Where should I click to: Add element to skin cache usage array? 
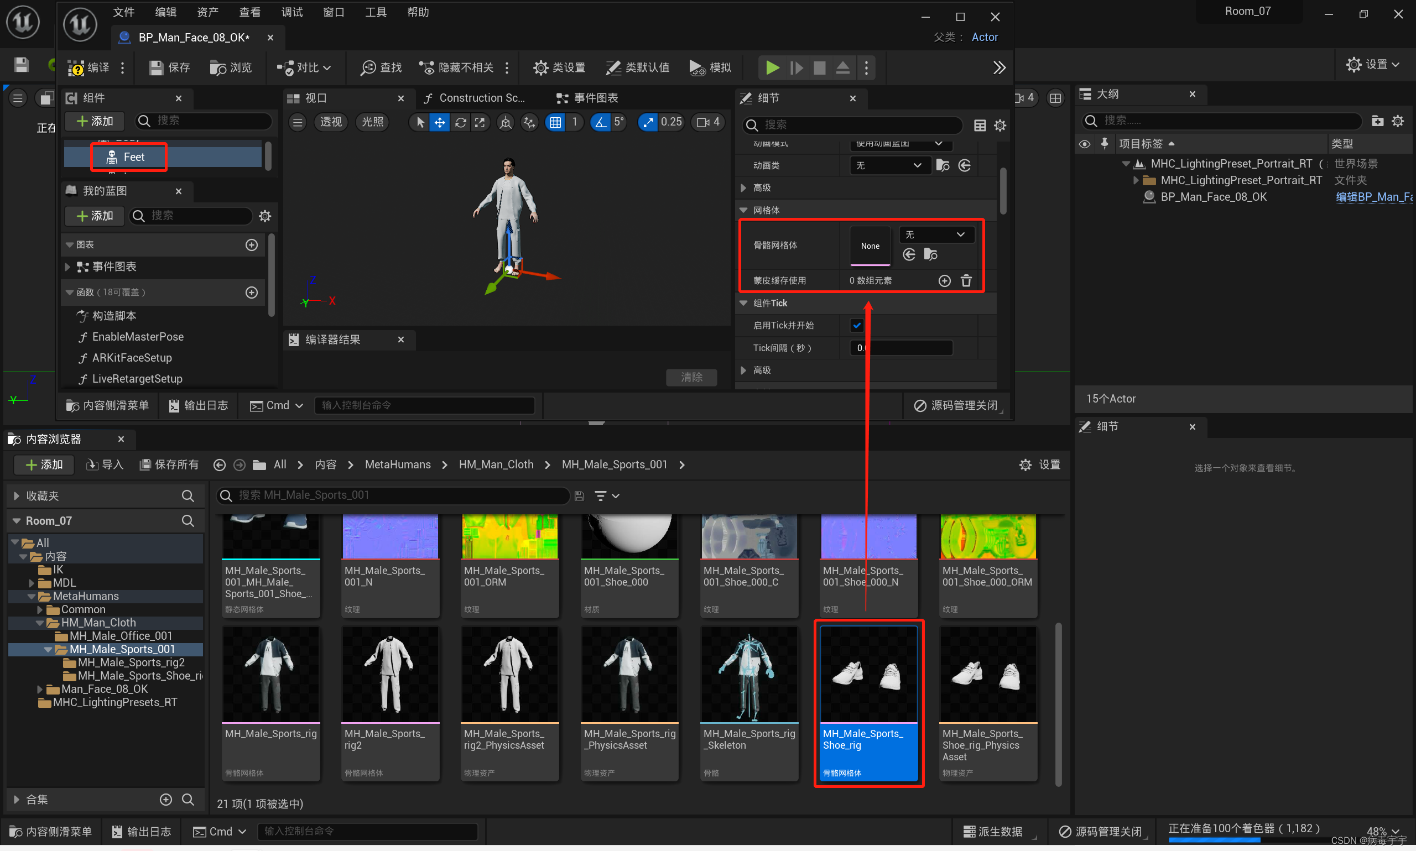click(x=945, y=280)
